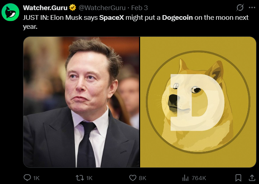Click the Watcher.Guru profile avatar
Image resolution: width=259 pixels, height=184 pixels.
coord(11,12)
